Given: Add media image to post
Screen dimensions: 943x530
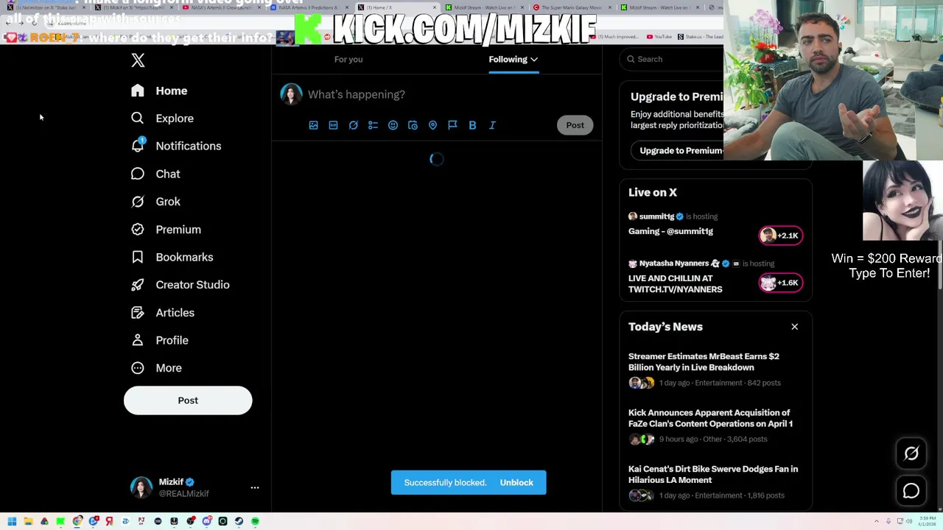Looking at the screenshot, I should pyautogui.click(x=313, y=125).
